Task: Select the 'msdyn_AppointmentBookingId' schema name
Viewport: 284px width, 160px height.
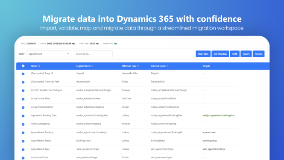Action: (166, 132)
